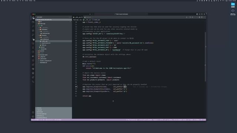The image size is (237, 133).
Task: Switch to the __init__.py editor tab
Action: tap(78, 17)
